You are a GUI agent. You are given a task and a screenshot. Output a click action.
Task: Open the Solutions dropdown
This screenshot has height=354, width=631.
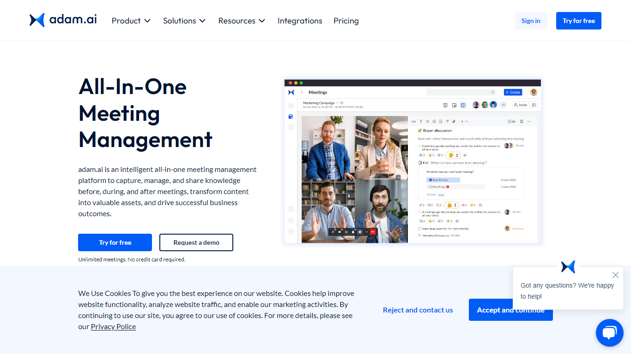coord(184,21)
